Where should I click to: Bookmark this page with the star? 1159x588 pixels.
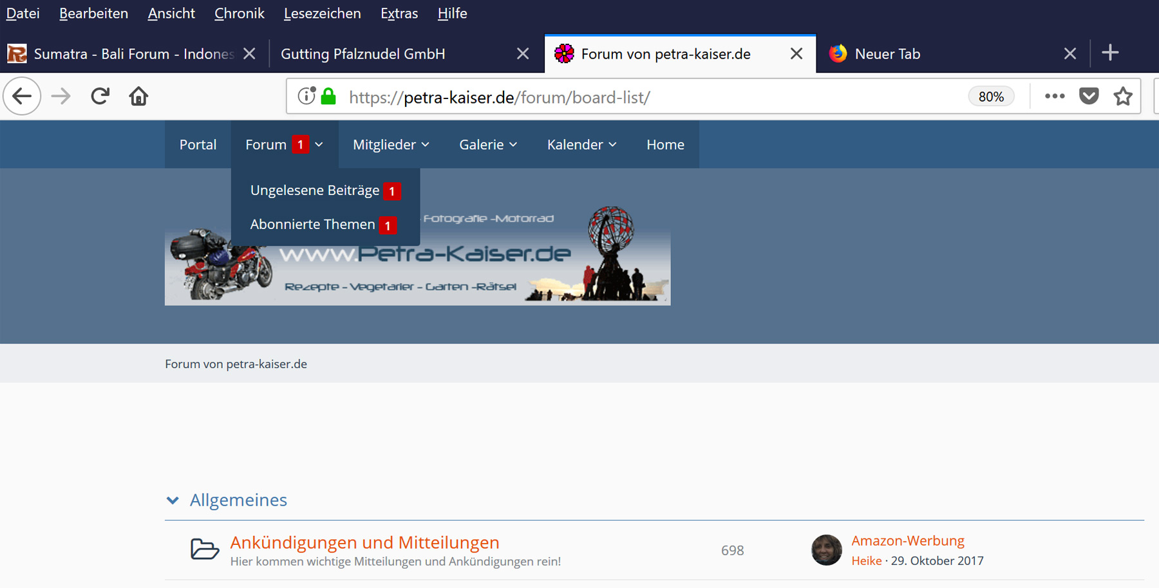(1123, 96)
